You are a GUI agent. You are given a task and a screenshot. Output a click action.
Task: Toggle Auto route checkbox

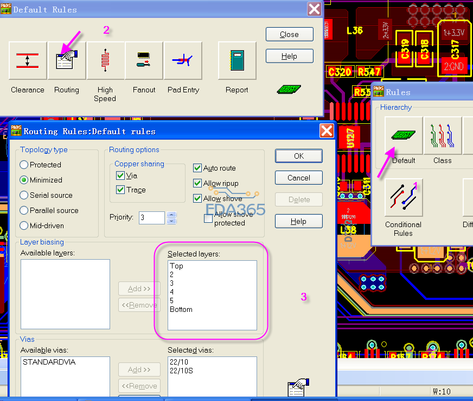click(x=197, y=168)
